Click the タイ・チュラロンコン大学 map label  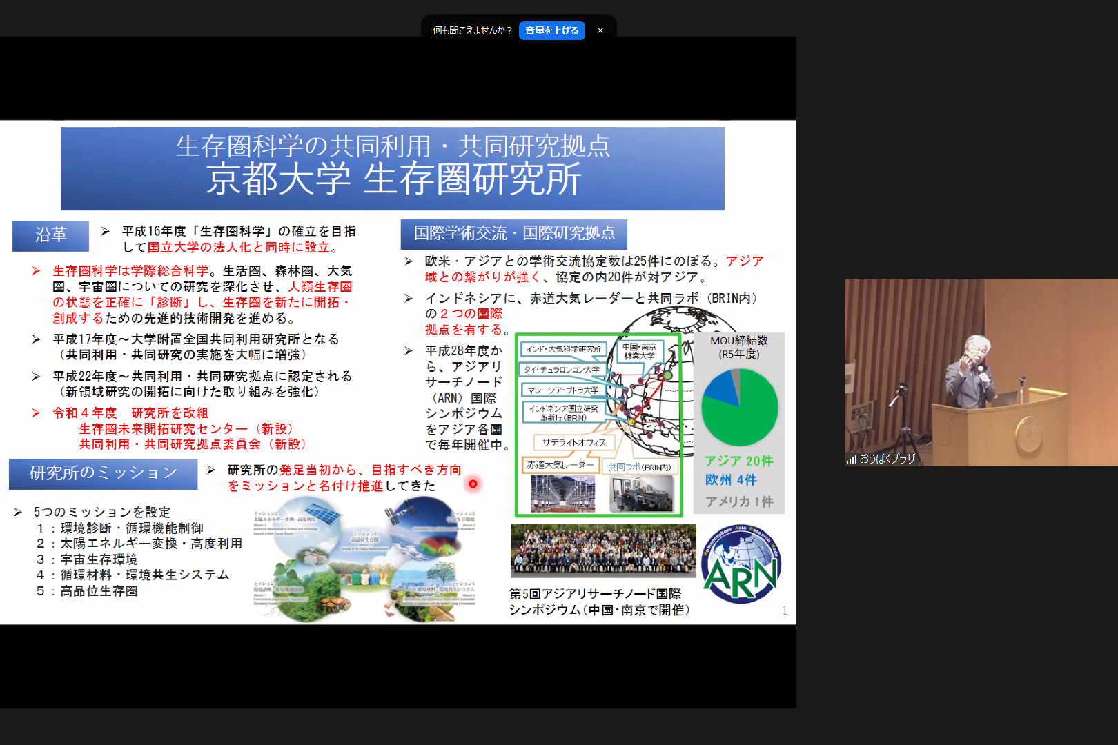562,370
